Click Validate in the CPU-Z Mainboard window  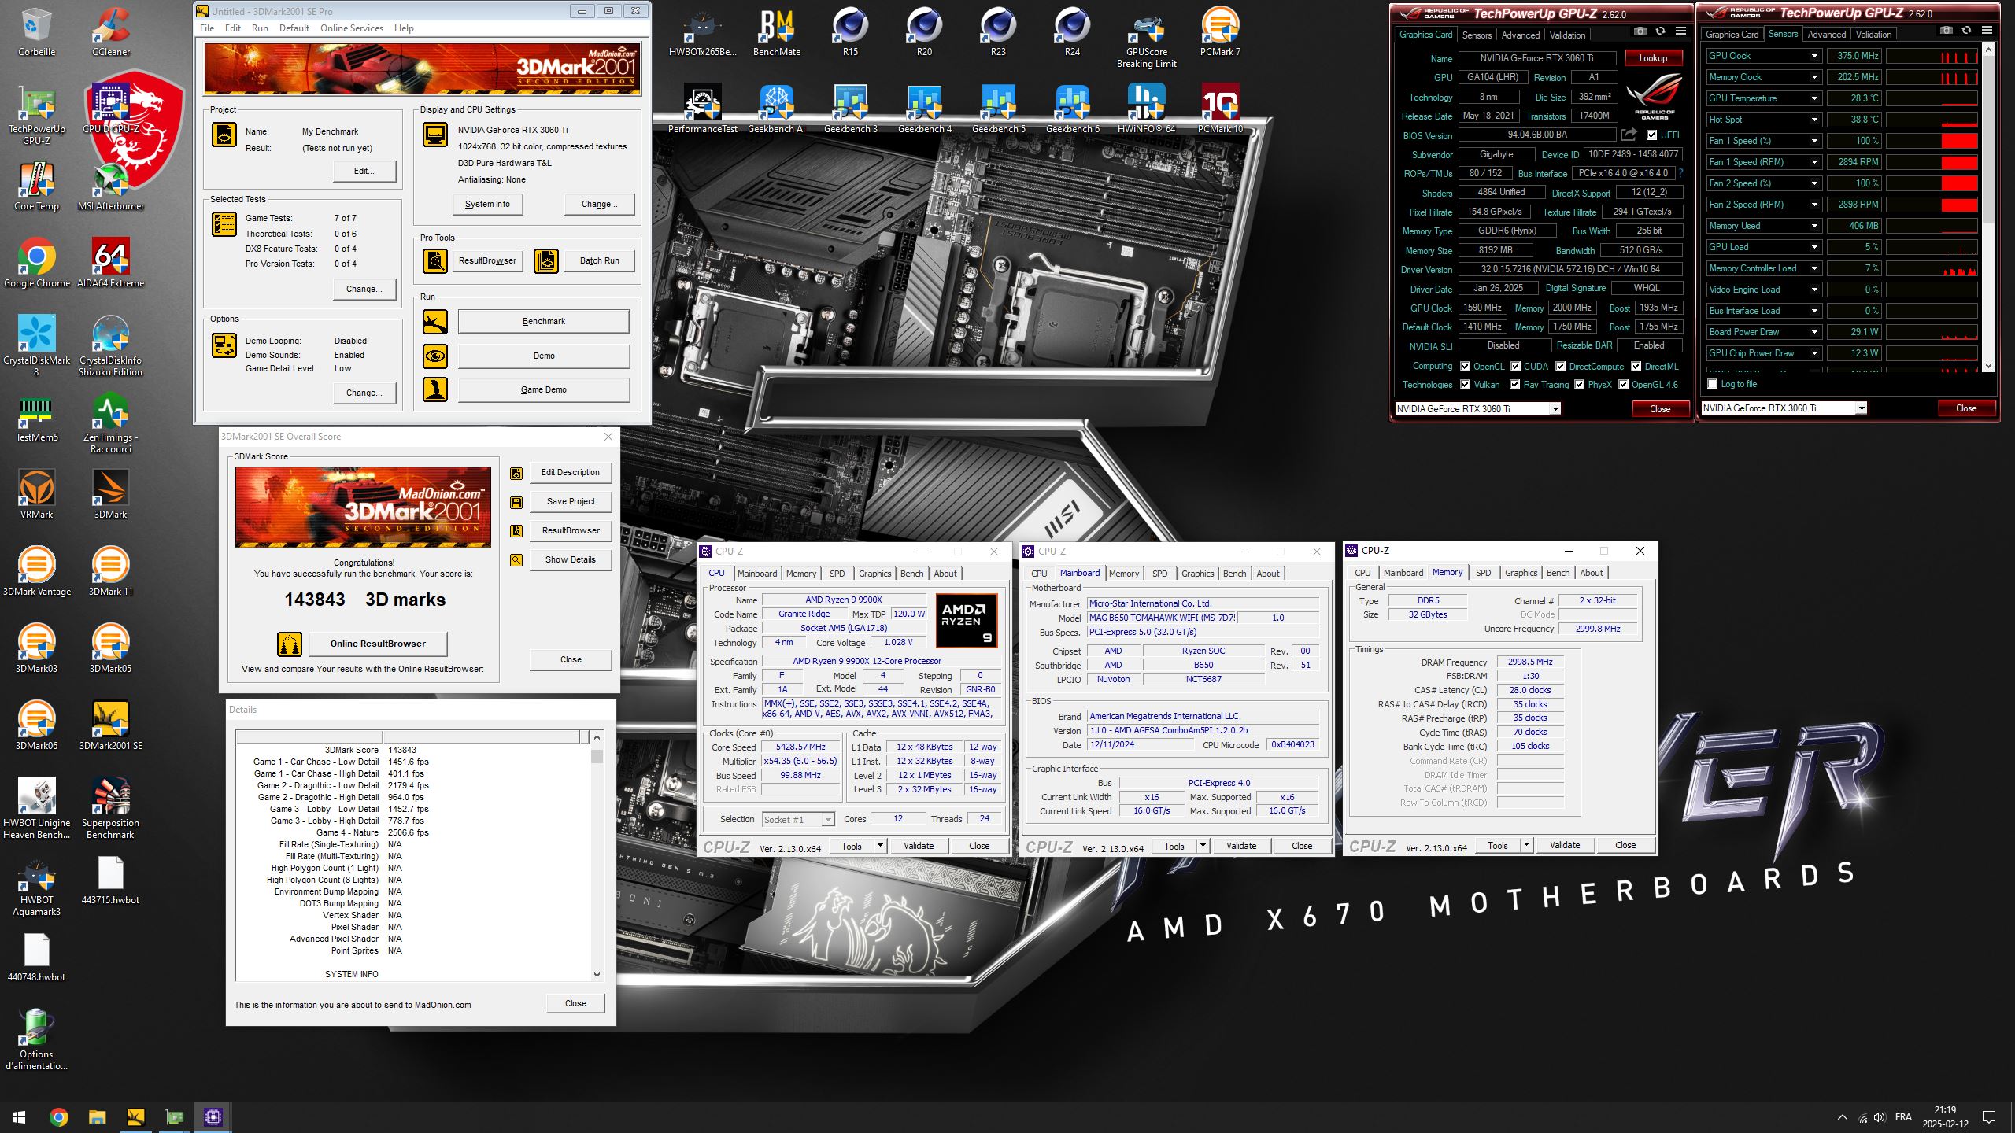point(1240,846)
